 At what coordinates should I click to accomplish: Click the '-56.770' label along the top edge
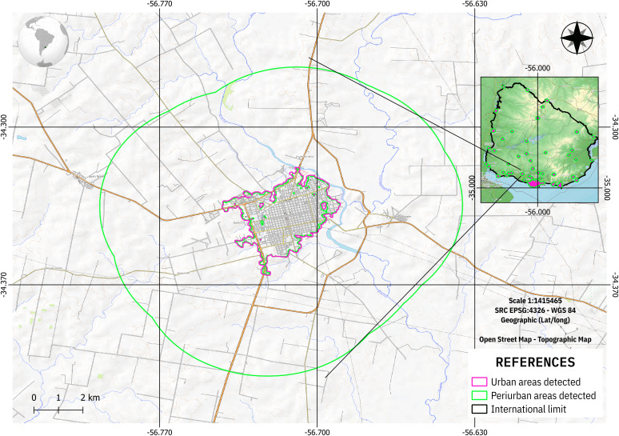pos(159,4)
